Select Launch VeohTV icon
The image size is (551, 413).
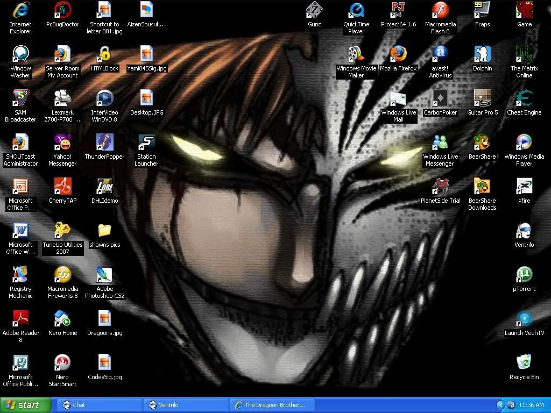[524, 318]
